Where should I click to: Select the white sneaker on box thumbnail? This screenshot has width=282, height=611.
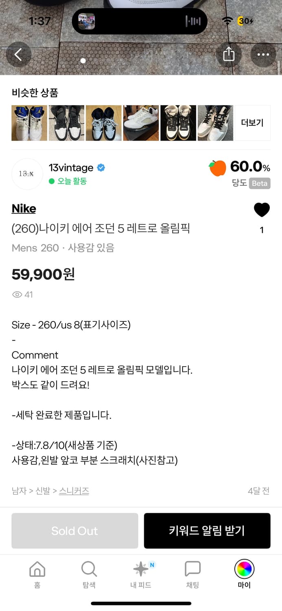pos(141,123)
